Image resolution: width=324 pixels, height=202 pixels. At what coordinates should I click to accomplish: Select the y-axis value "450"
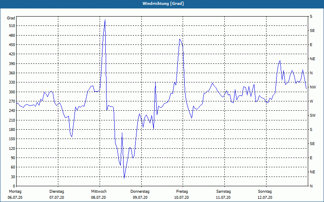click(11, 45)
